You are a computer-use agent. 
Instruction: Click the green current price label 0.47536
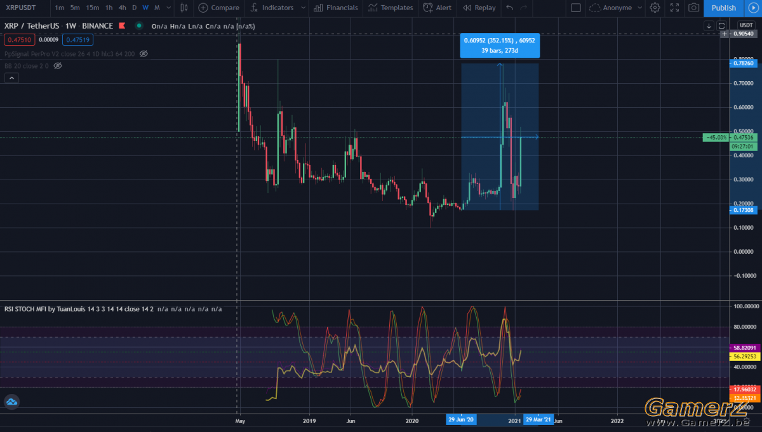744,137
